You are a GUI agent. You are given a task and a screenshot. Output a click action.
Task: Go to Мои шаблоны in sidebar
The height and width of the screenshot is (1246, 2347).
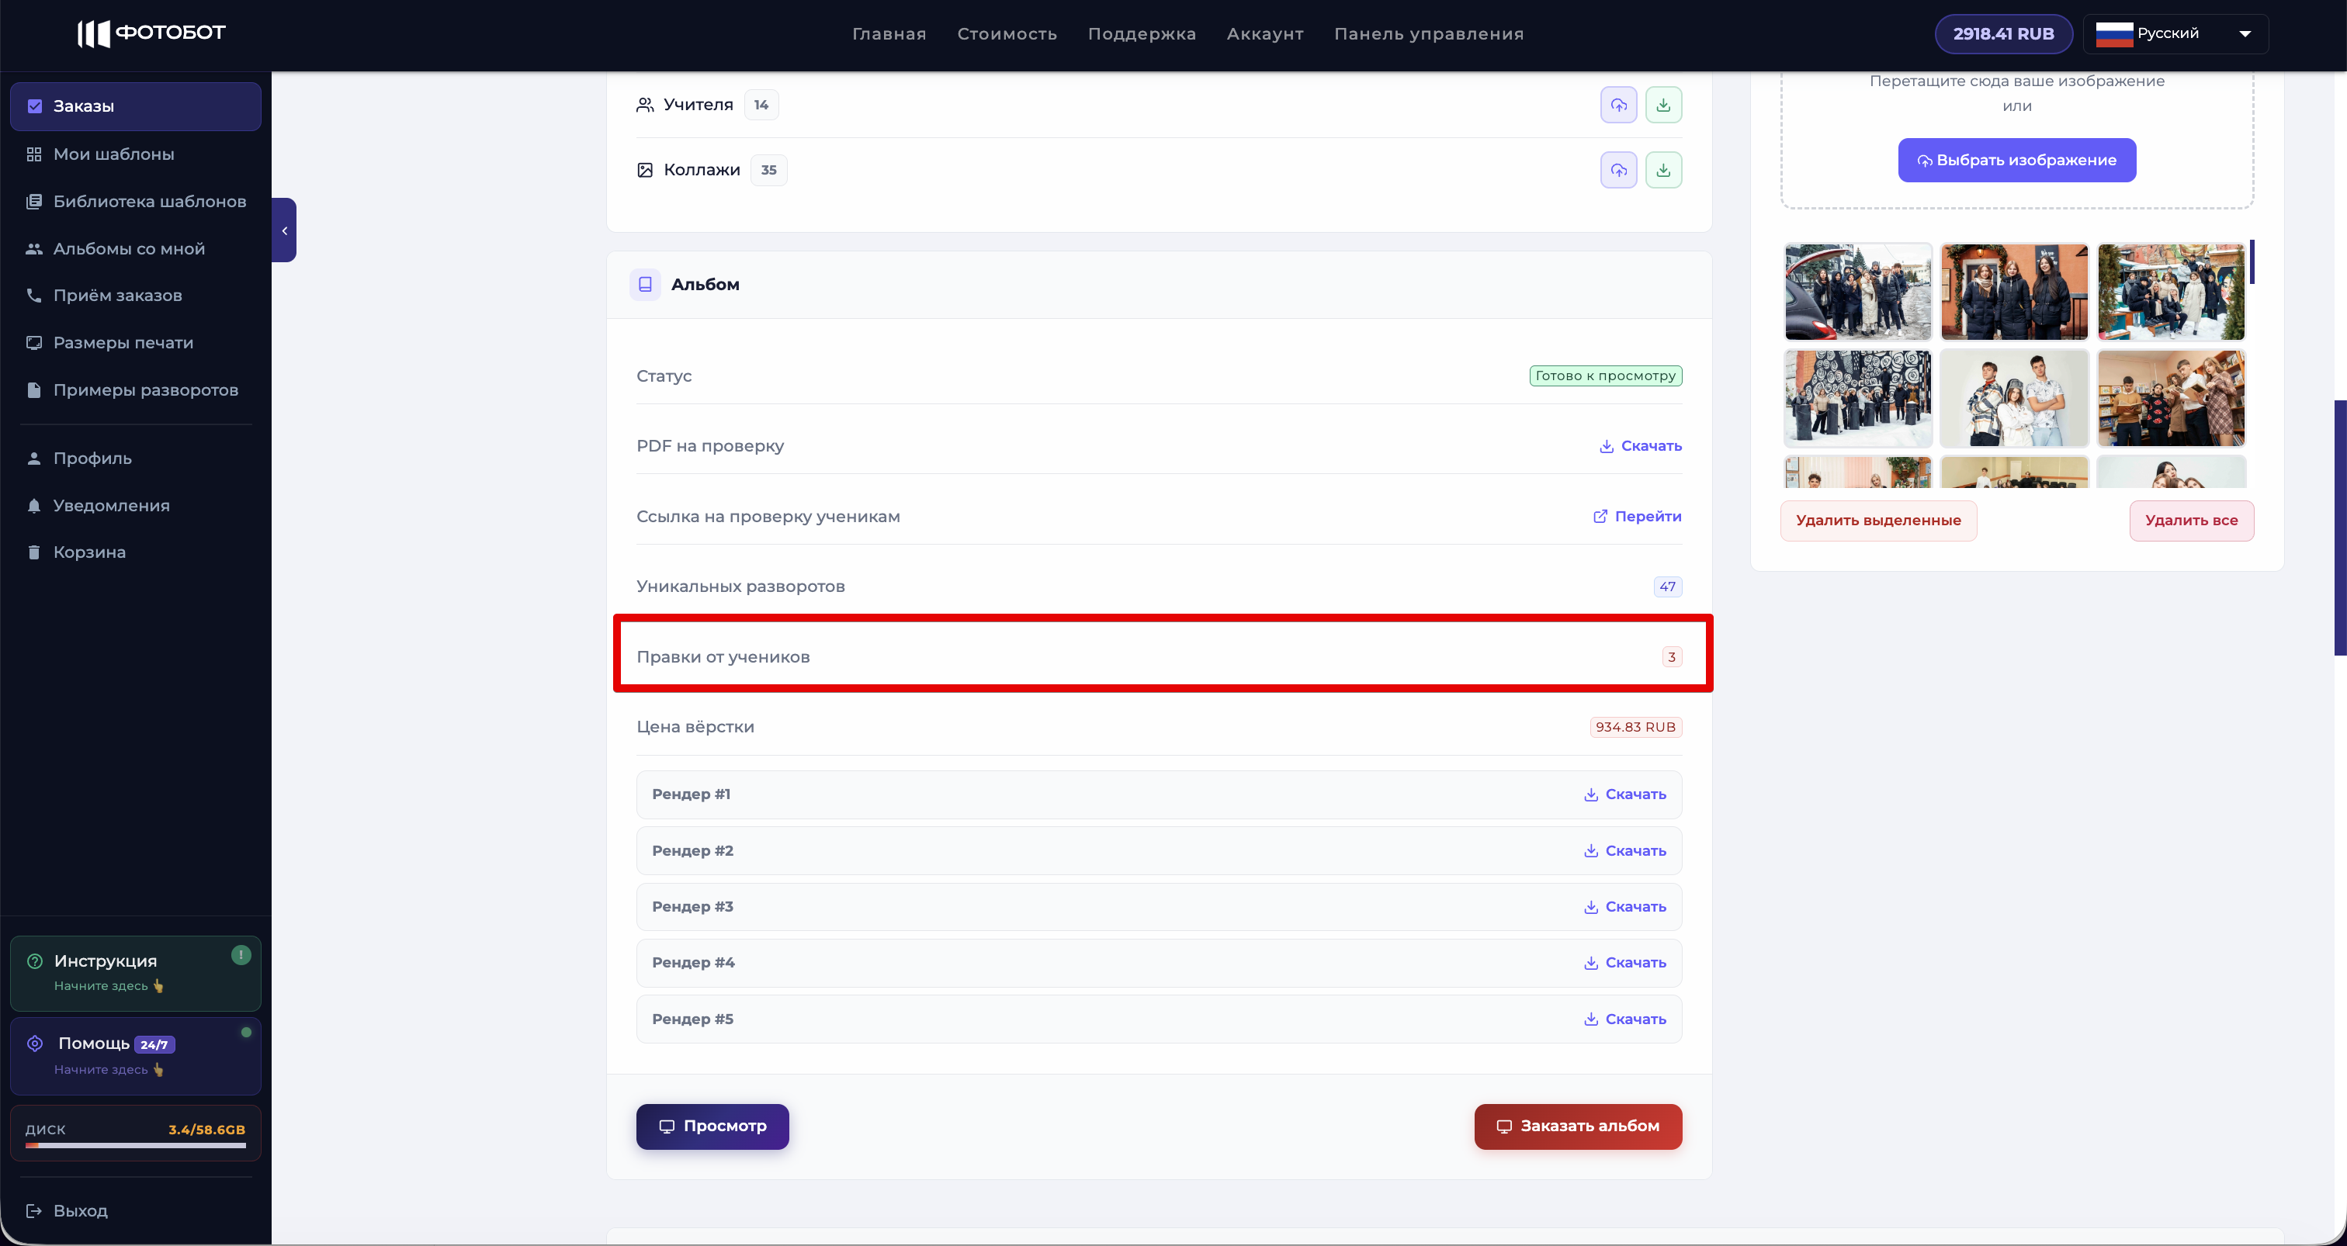136,154
